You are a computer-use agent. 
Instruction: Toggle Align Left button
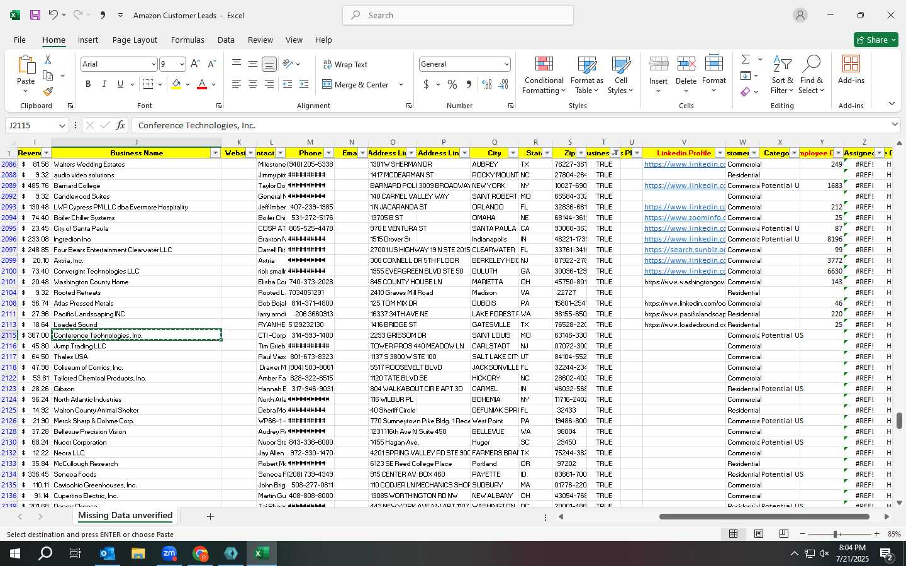(237, 84)
